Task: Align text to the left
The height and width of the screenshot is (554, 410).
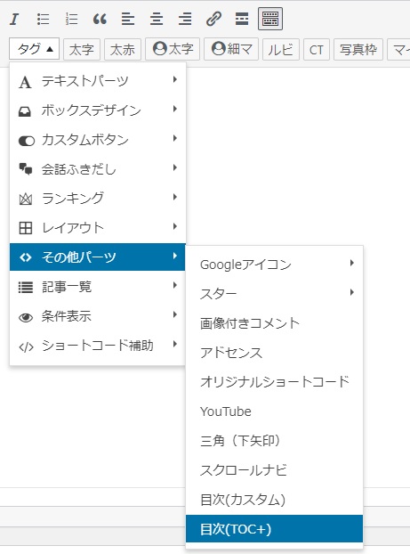Action: pos(128,19)
